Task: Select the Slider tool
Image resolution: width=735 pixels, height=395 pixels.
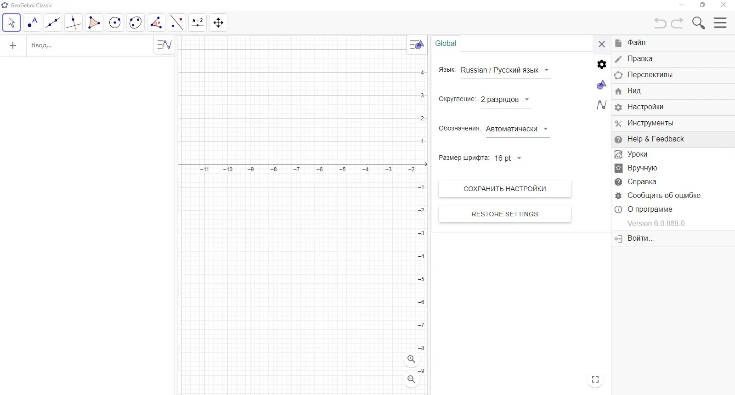Action: coord(198,23)
